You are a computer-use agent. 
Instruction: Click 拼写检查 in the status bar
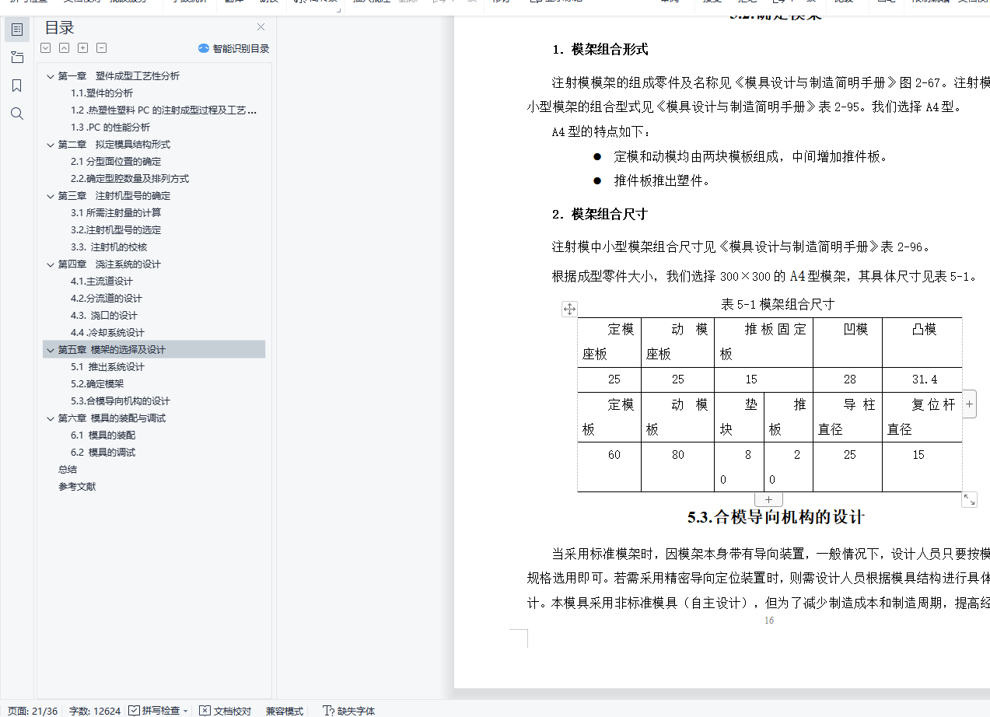point(154,711)
